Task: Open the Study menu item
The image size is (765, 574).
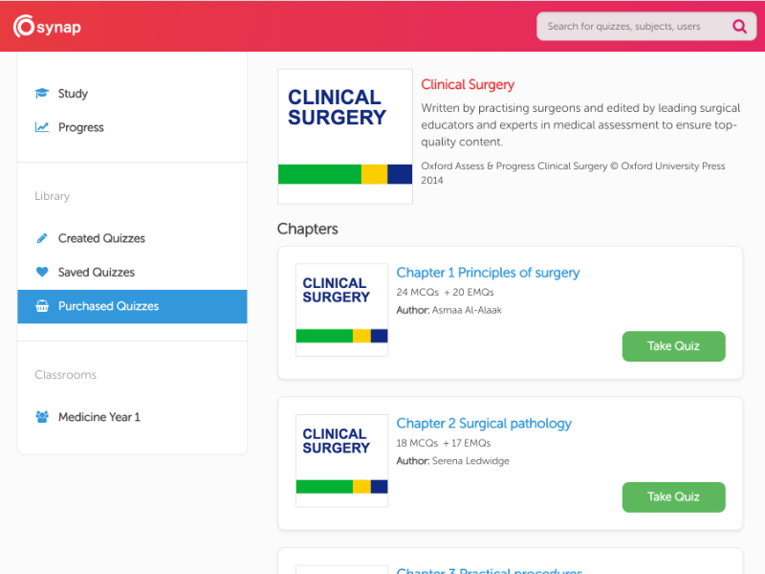Action: [73, 94]
